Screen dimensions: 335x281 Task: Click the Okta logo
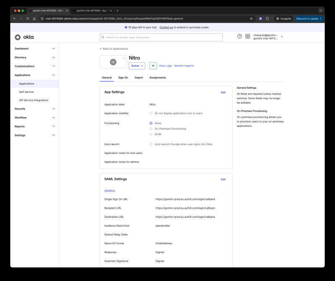24,37
